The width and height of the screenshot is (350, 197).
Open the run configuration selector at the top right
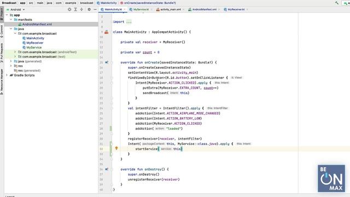coord(347,3)
